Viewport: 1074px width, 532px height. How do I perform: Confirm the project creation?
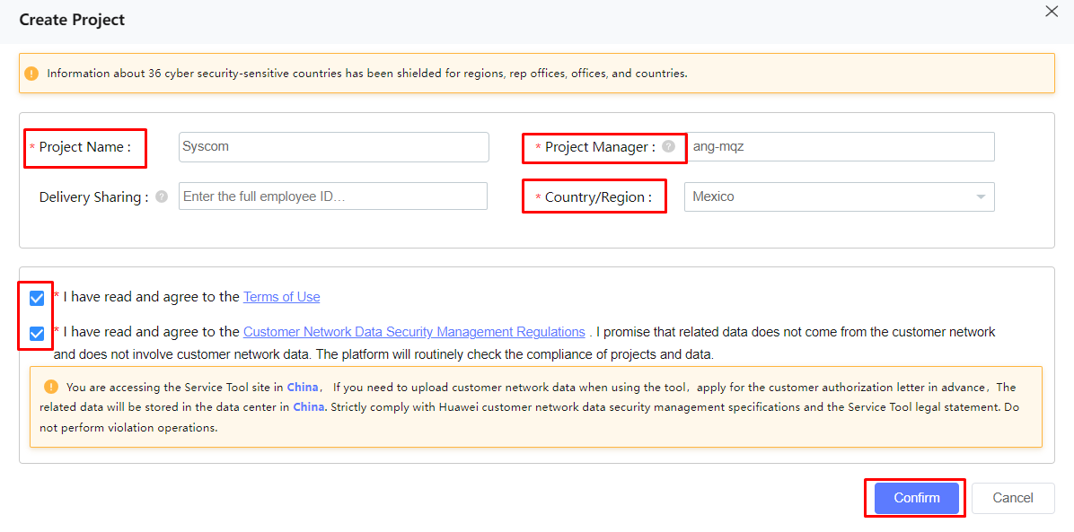pos(917,498)
